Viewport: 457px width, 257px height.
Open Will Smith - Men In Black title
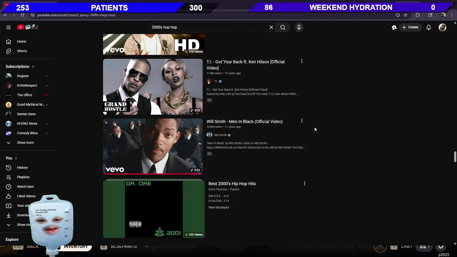point(245,121)
